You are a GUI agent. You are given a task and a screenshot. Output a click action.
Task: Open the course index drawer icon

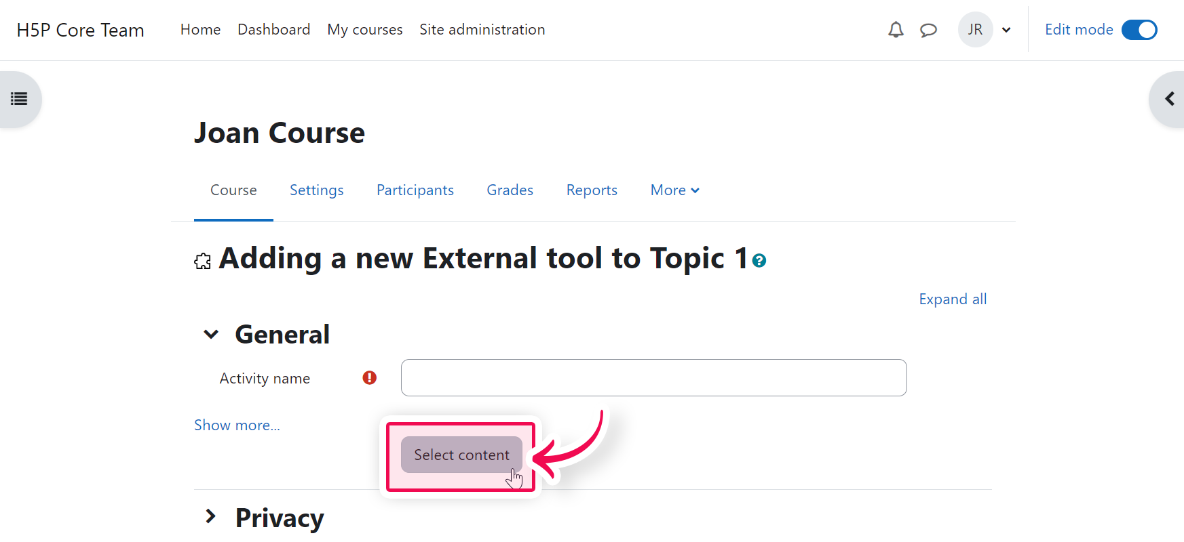19,99
